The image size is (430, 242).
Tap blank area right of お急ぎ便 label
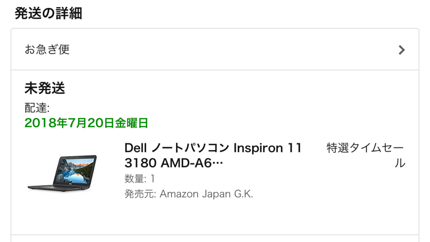pos(233,49)
